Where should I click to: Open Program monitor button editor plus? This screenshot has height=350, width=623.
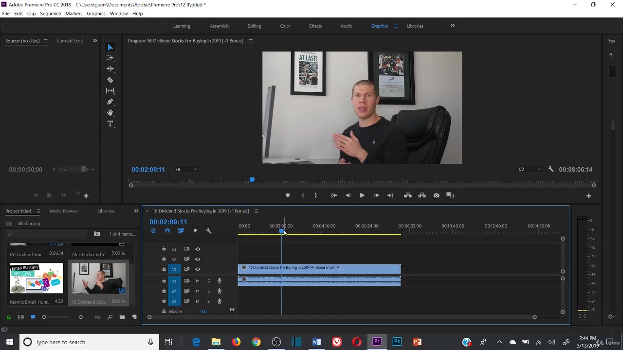tap(588, 196)
